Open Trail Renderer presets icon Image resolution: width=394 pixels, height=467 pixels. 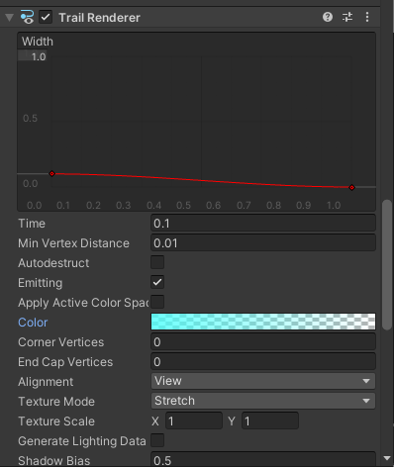347,17
